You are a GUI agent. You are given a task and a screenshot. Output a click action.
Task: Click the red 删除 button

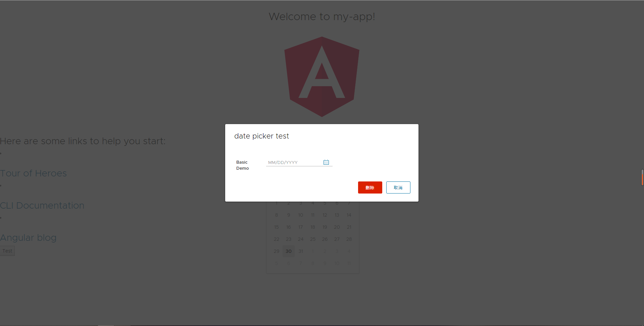point(370,187)
